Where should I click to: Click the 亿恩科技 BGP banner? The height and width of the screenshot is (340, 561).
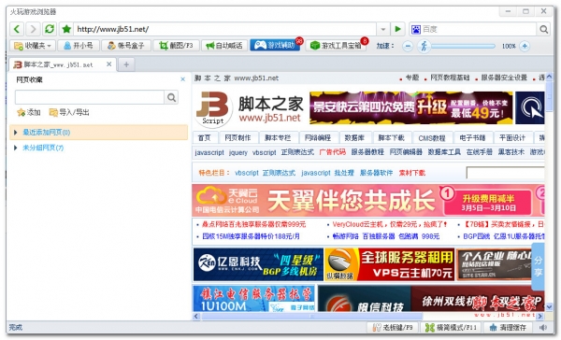pyautogui.click(x=258, y=265)
